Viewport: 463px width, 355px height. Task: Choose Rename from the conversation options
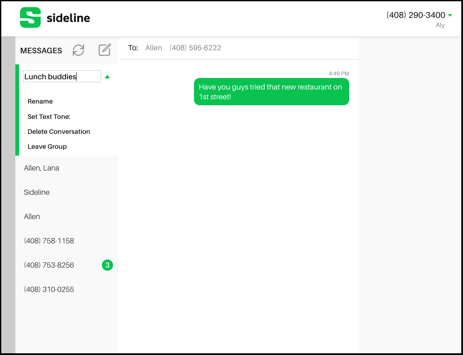[x=40, y=101]
